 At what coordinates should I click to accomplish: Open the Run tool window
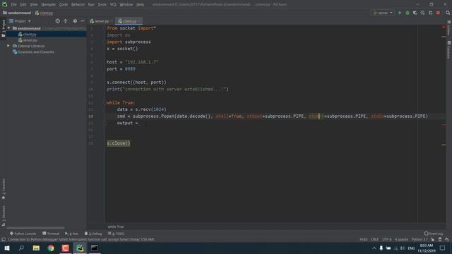point(71,234)
